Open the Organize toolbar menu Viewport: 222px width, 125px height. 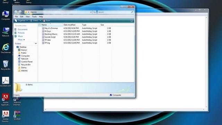click(x=21, y=20)
